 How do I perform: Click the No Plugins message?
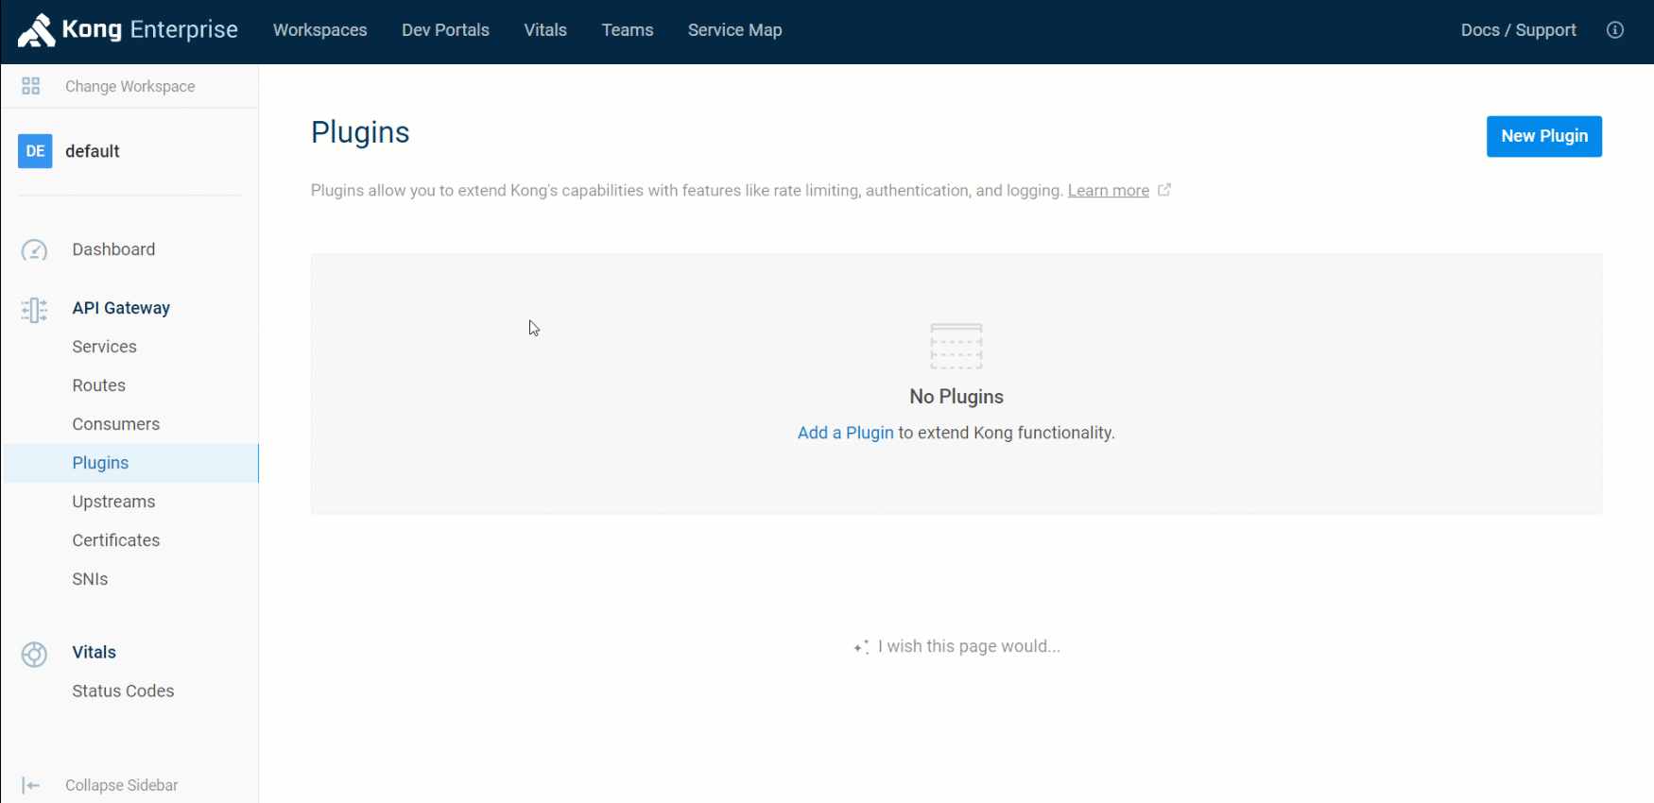956,397
